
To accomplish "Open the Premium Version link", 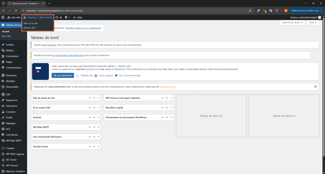I will pyautogui.click(x=168, y=87).
